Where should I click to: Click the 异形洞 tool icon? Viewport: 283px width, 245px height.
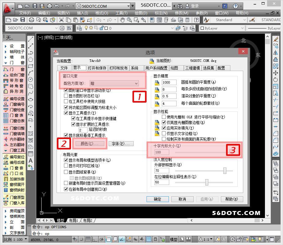point(13,92)
